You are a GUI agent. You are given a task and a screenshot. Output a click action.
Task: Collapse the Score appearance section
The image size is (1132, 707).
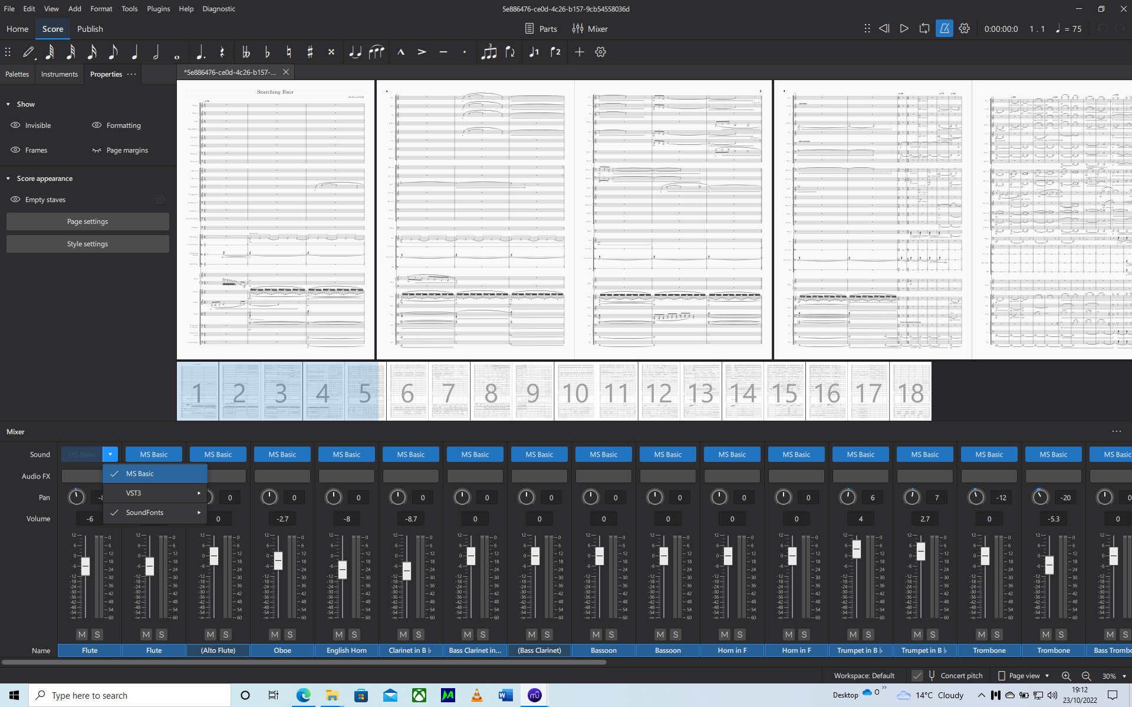click(8, 178)
